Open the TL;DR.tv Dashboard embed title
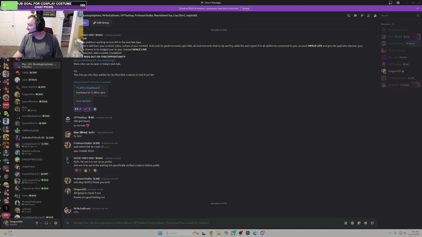422x237 pixels. tap(88, 88)
